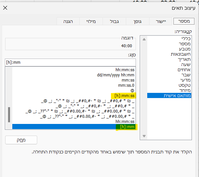199x177 pixels.
Task: Select the מספר category in the list
Action: [x=169, y=44]
